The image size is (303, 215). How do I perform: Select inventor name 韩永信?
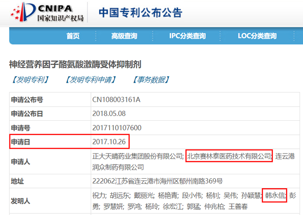coord(274,196)
